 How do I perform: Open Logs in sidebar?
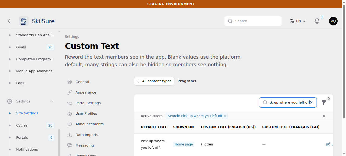(x=20, y=83)
